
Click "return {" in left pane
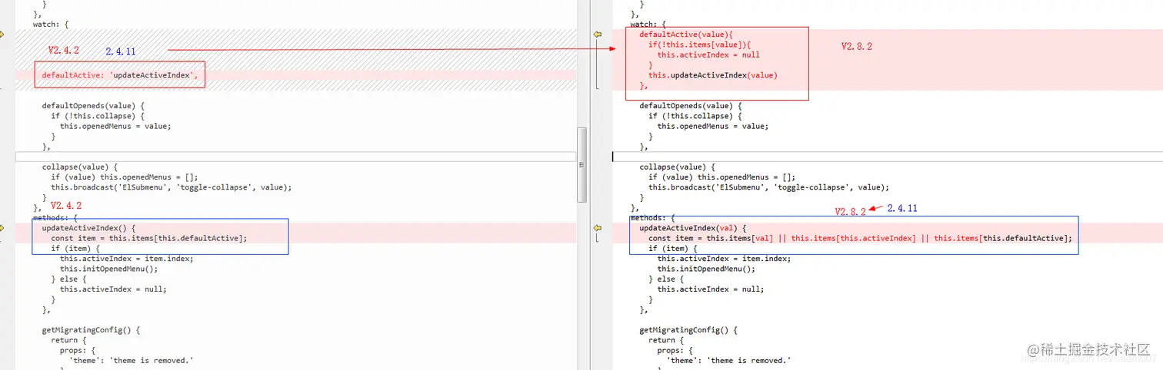click(x=68, y=340)
